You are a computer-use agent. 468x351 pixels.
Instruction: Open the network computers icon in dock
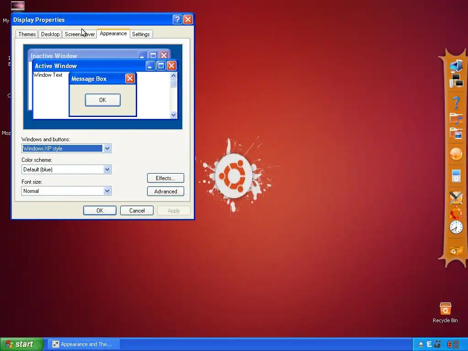point(456,80)
